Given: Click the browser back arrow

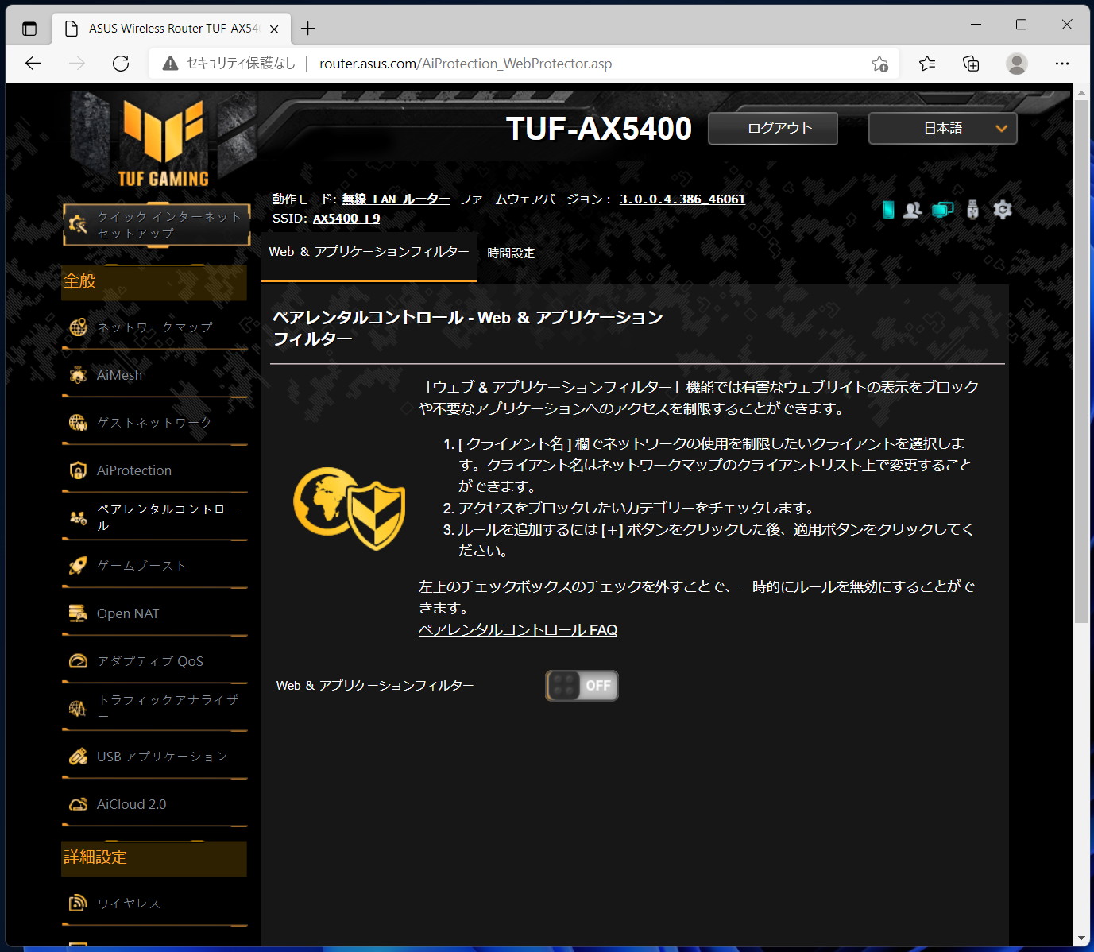Looking at the screenshot, I should 33,64.
